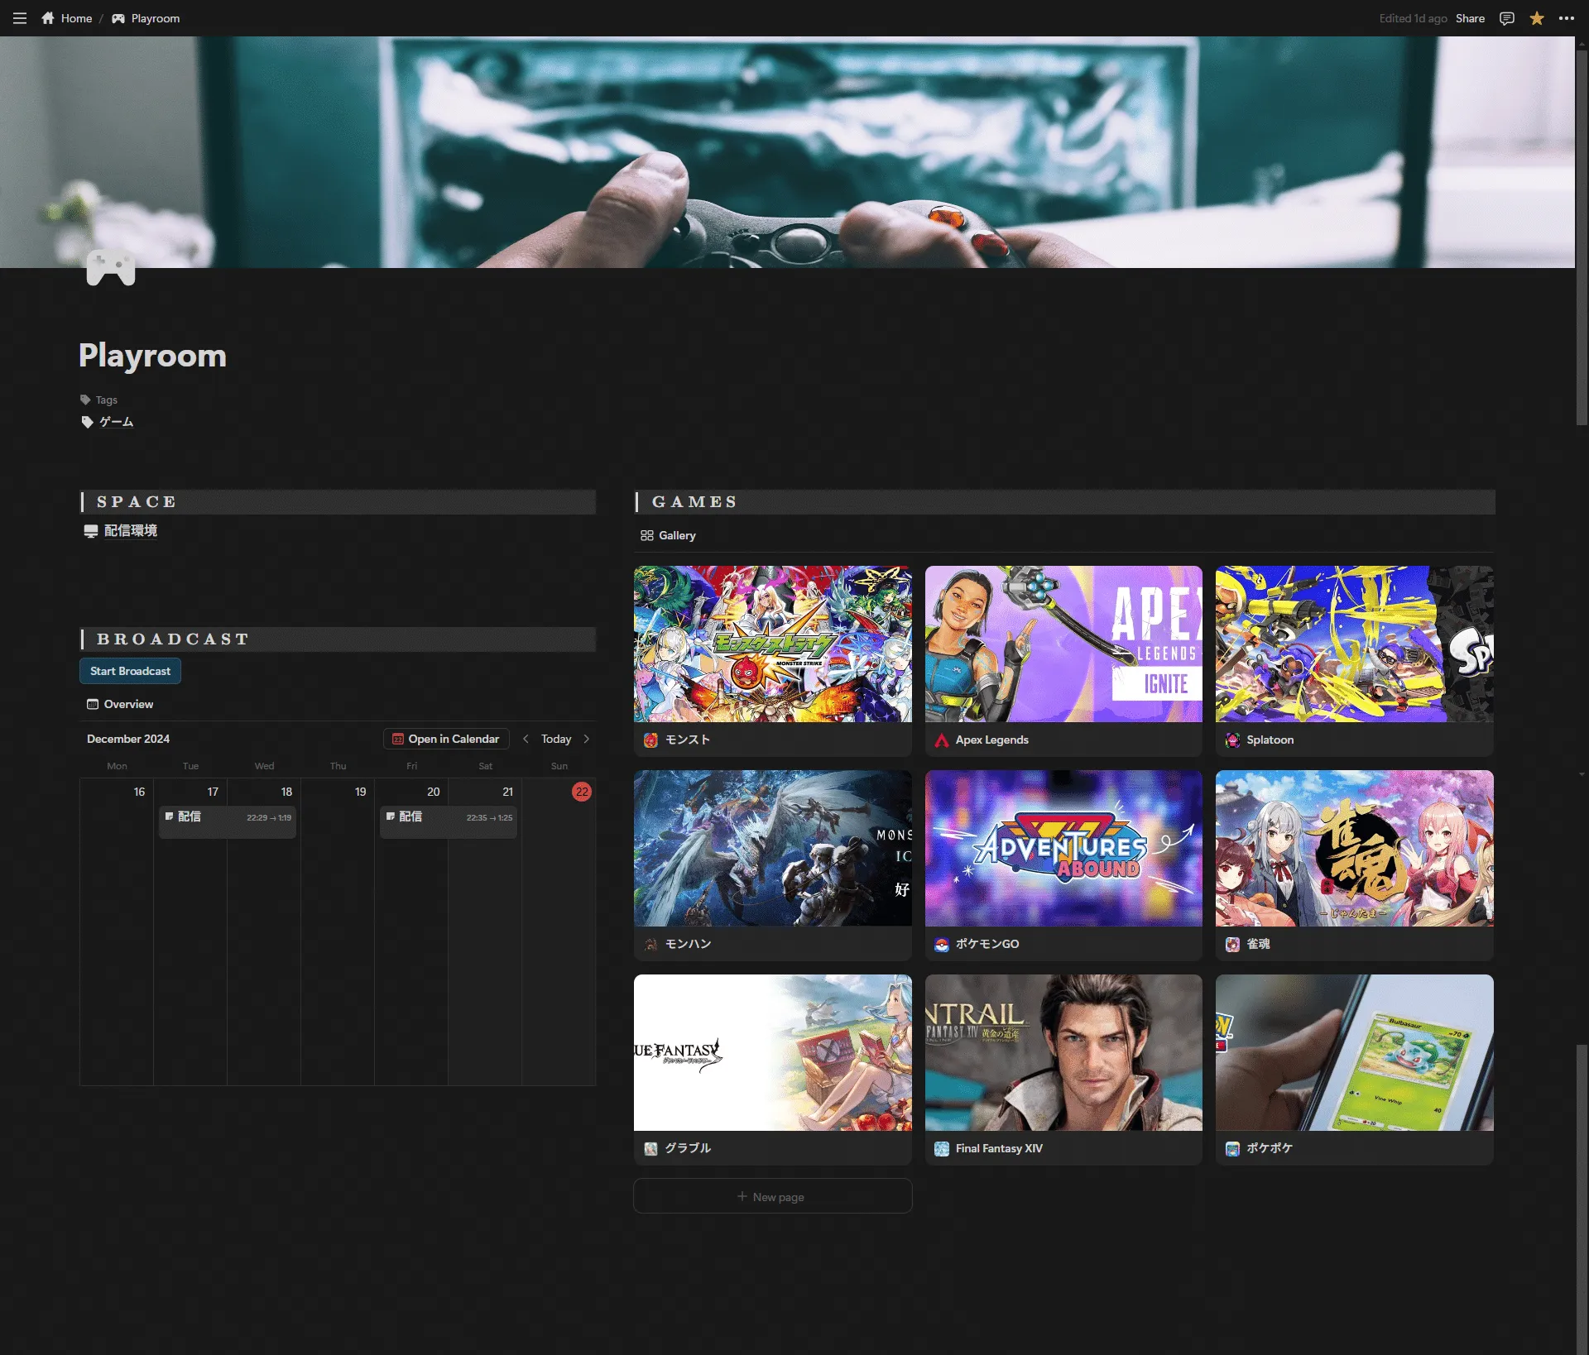Click the Playroom page title
1589x1355 pixels.
(152, 356)
